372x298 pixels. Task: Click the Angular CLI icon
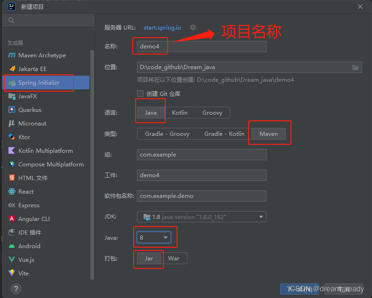point(12,219)
